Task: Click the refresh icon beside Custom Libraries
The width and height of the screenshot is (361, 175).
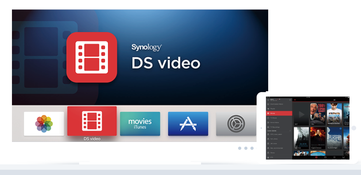Action: click(x=290, y=130)
